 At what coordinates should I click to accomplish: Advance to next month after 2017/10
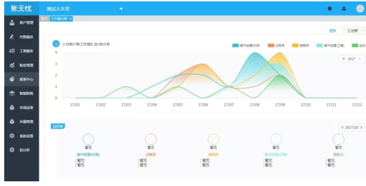pyautogui.click(x=361, y=128)
